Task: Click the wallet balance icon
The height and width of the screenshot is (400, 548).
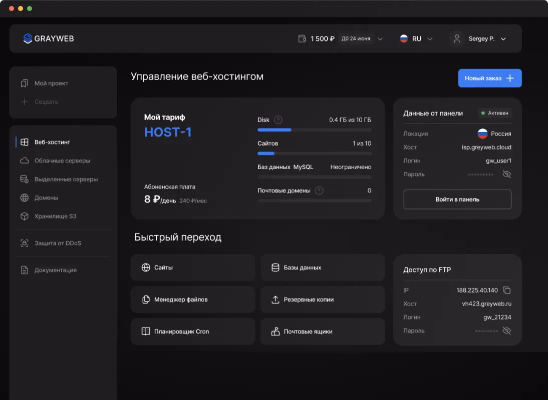Action: [x=303, y=38]
